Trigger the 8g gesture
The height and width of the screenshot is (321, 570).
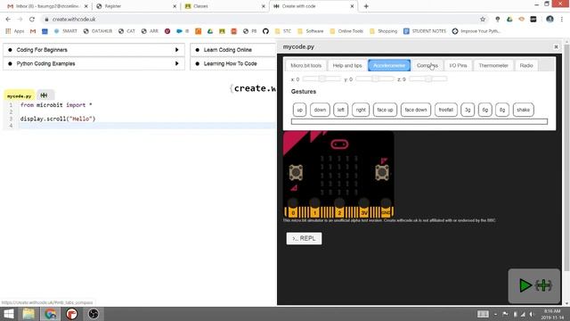coord(502,110)
